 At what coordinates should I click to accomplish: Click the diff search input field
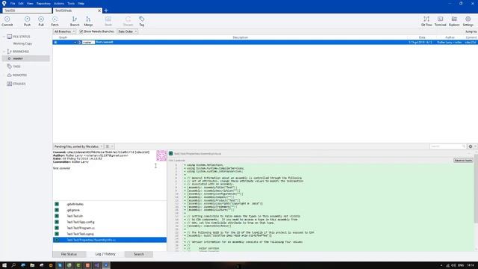click(x=448, y=146)
